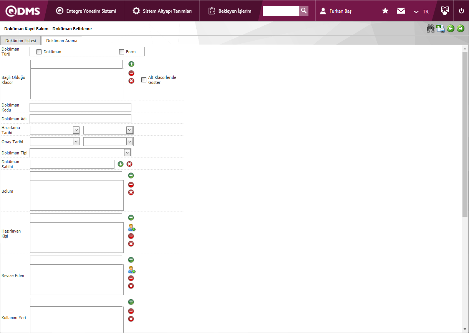Viewport: 469px width, 333px height.
Task: Click green plus icon next to Bölüm
Action: click(x=131, y=176)
